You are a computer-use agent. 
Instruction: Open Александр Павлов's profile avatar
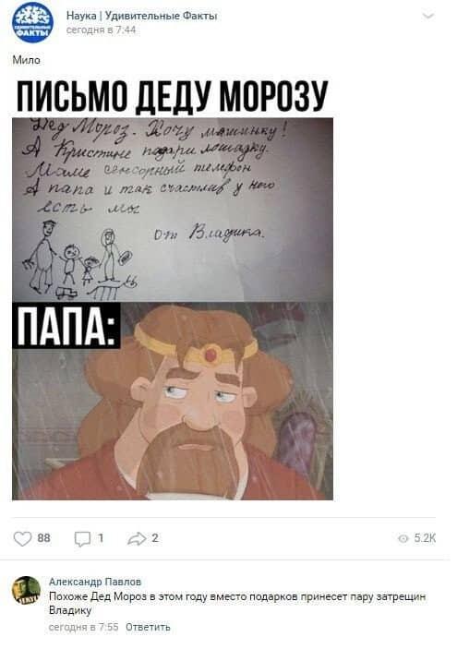[27, 590]
